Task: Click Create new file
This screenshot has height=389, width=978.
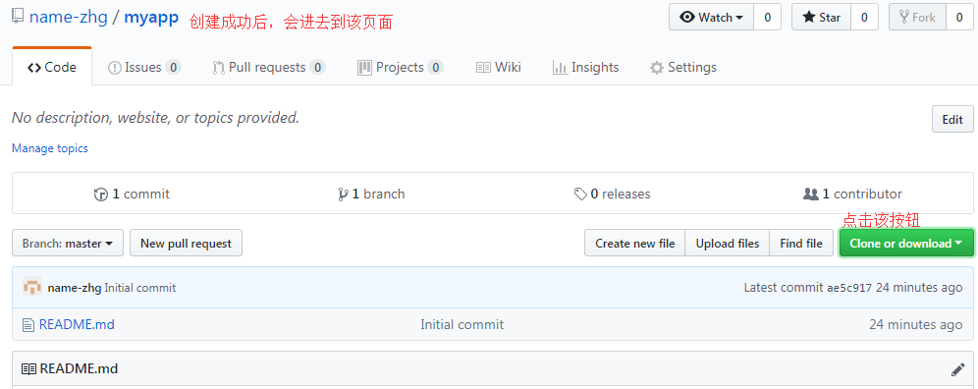Action: (635, 243)
